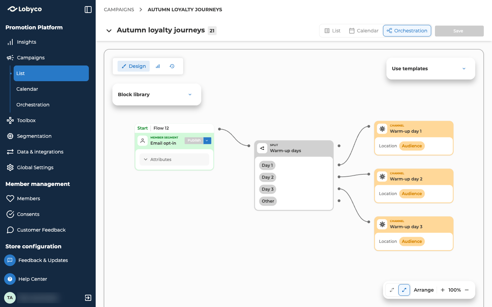Switch to Design mode
The image size is (492, 307).
(134, 66)
